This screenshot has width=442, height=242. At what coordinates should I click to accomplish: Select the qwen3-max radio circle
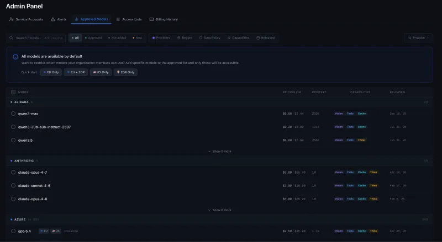[13, 114]
